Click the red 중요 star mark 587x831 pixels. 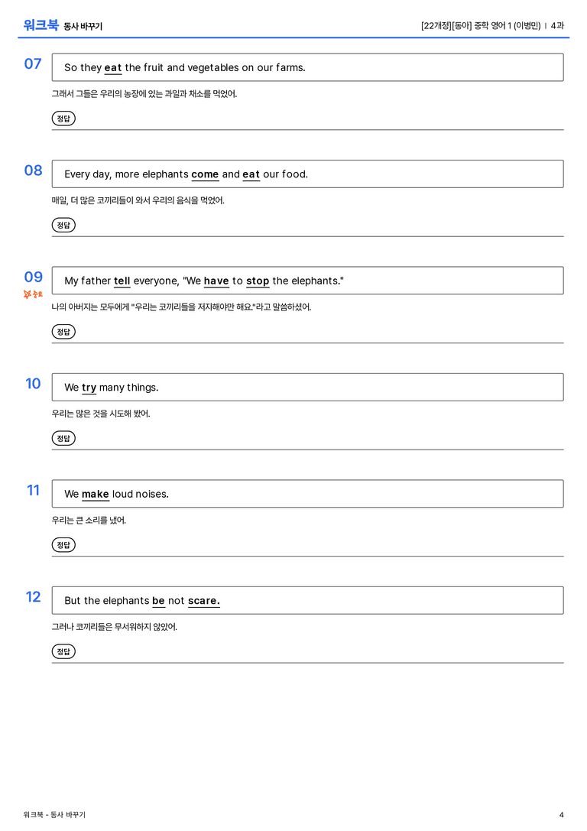pos(33,294)
